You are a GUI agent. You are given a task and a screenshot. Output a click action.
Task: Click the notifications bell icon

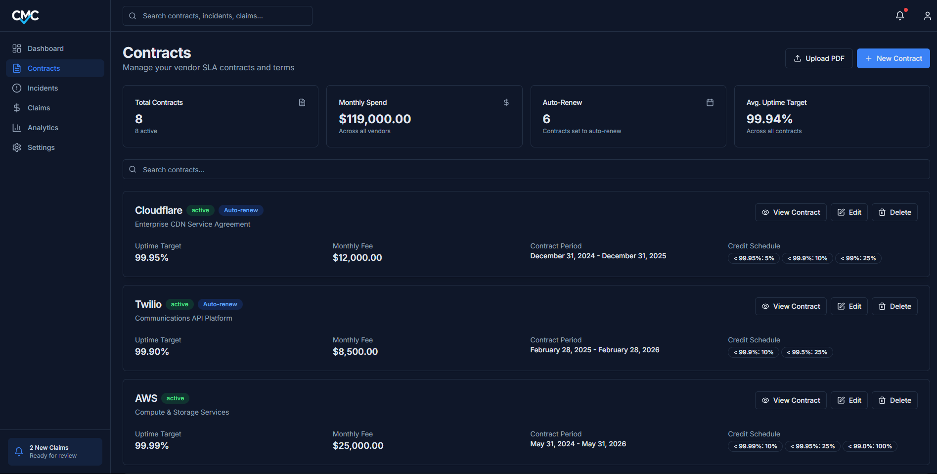[899, 16]
